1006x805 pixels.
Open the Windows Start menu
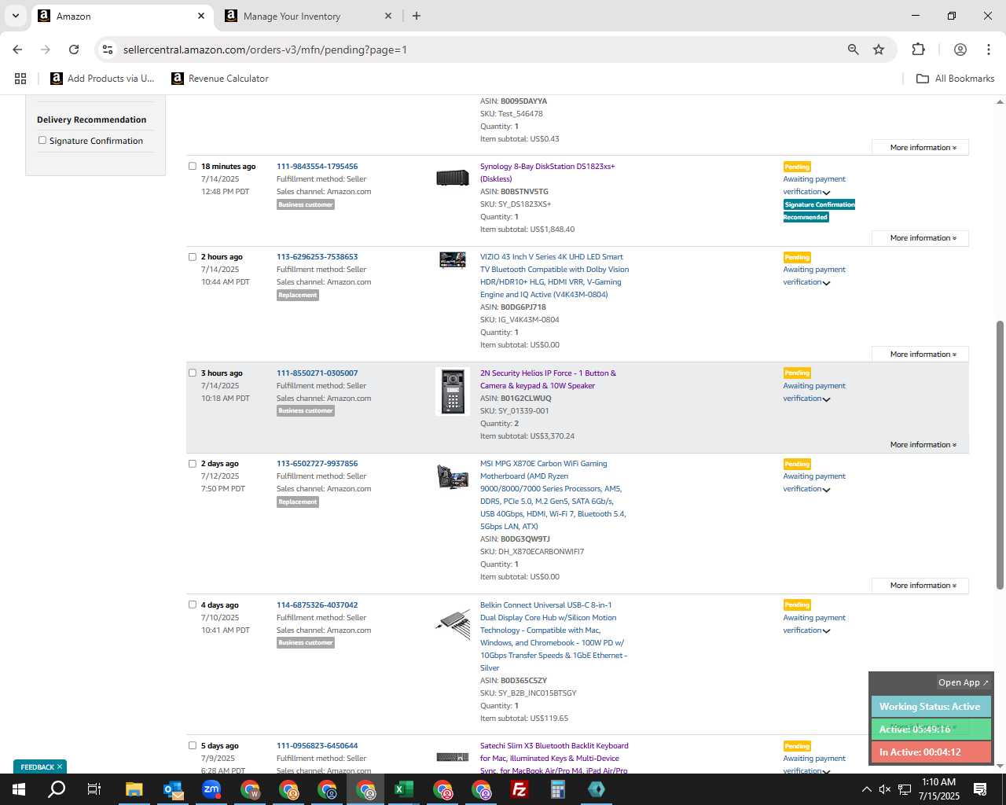pos(19,789)
